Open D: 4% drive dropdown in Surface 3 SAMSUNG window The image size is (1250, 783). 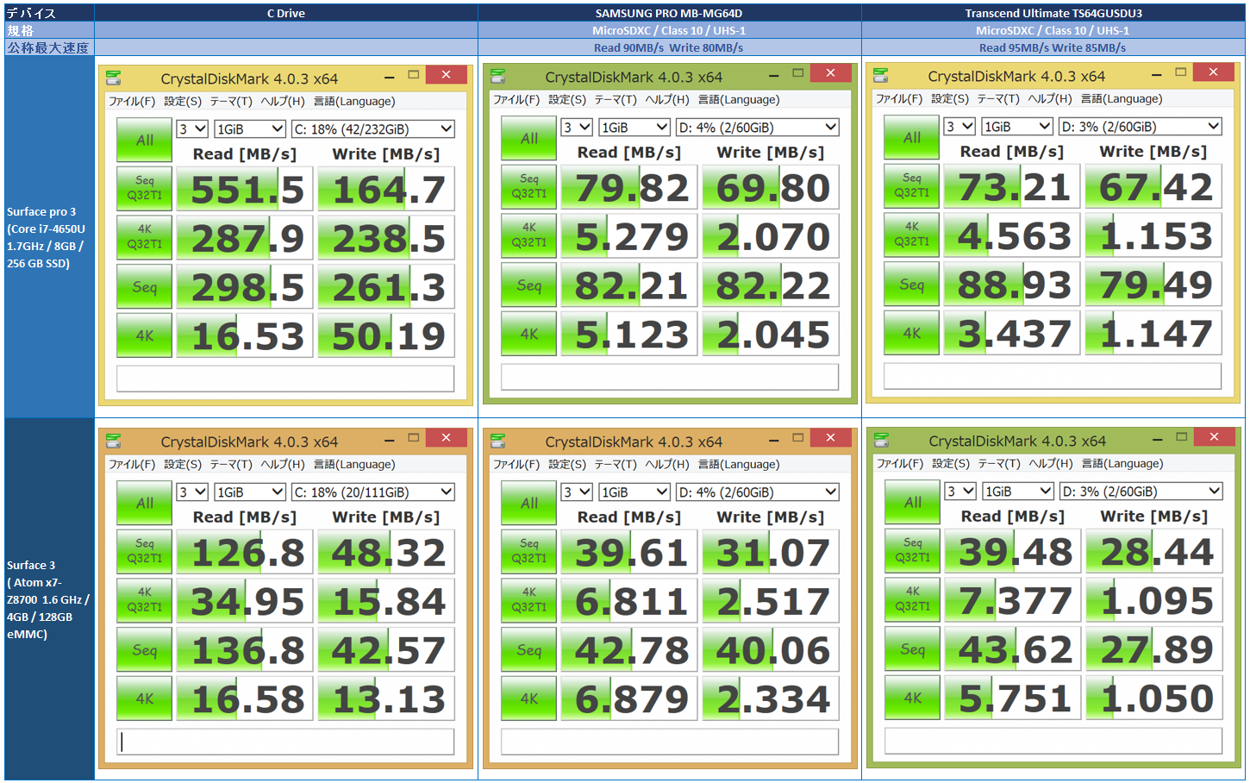[x=758, y=492]
